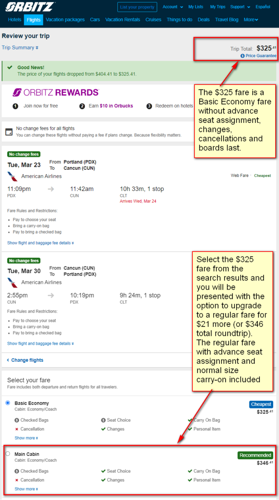Click the Orbitz Rewards logo

pyautogui.click(x=55, y=92)
